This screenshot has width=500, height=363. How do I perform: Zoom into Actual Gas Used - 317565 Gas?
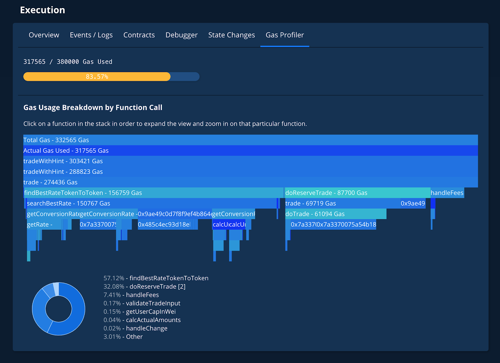point(251,150)
